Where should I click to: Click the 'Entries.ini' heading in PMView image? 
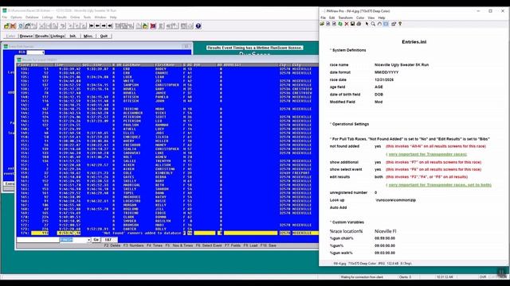click(414, 42)
